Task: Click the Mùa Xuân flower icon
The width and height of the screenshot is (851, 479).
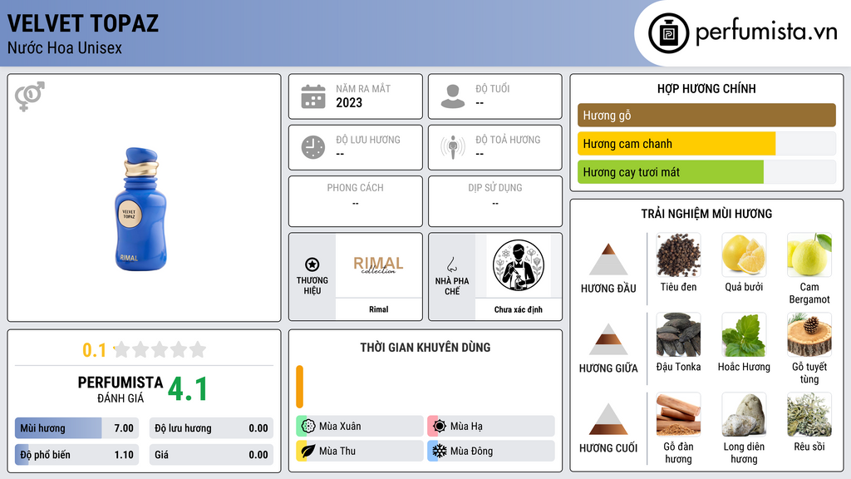Action: tap(308, 427)
